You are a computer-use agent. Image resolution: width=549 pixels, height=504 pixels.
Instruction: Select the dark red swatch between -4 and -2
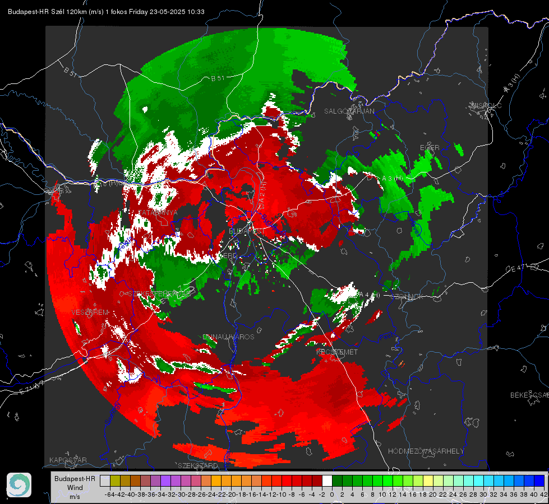[x=317, y=481]
